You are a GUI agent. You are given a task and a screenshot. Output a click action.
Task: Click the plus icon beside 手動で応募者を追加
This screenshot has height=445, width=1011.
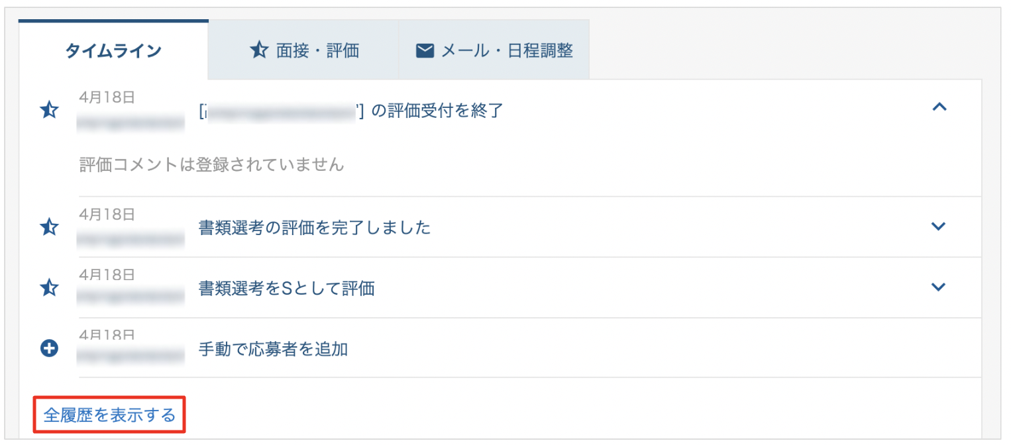pos(50,348)
